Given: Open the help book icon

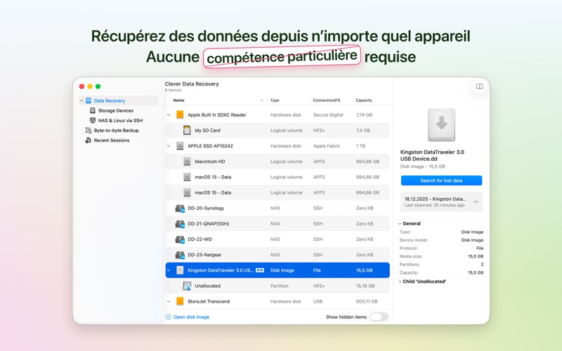Looking at the screenshot, I should (479, 86).
